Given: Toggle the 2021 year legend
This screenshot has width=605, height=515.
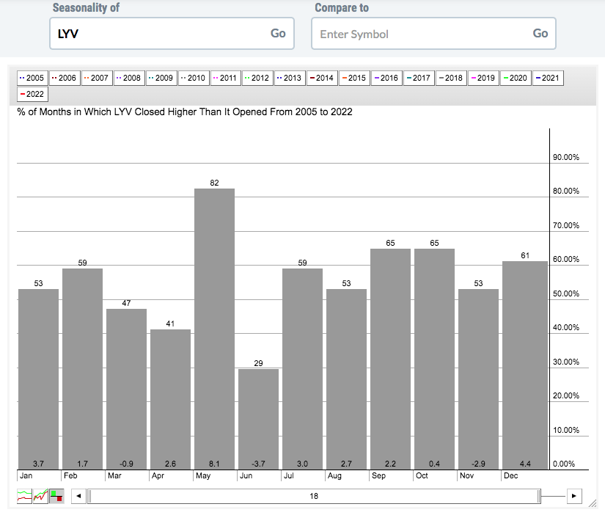Looking at the screenshot, I should (548, 78).
